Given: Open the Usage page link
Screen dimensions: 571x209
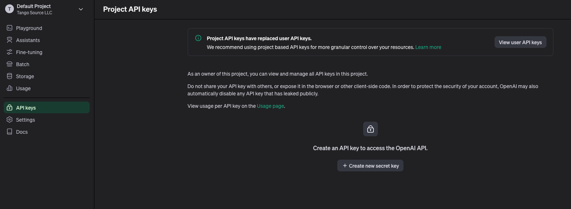Looking at the screenshot, I should (270, 106).
